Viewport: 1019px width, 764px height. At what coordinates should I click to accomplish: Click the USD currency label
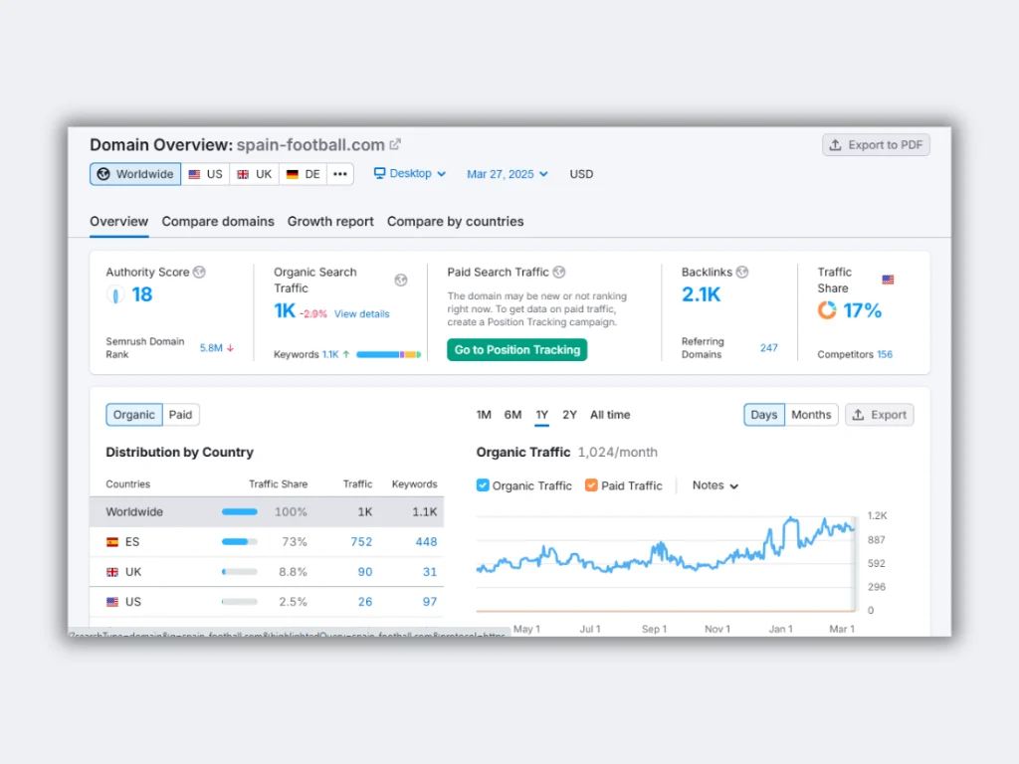(x=581, y=174)
